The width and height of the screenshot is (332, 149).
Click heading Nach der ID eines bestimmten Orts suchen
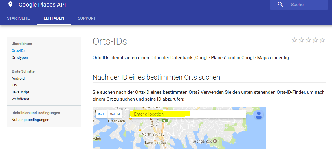(157, 77)
